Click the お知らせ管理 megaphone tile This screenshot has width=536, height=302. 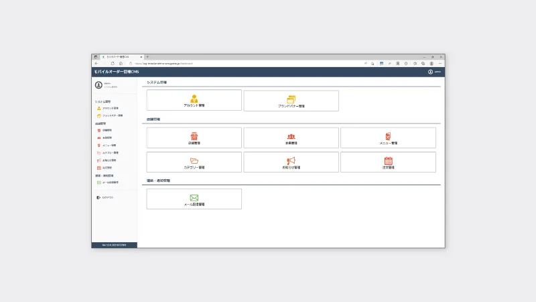pos(291,162)
